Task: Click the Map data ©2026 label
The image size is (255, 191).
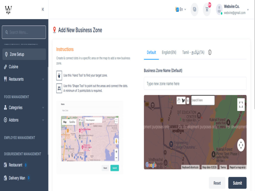Action: click(209, 167)
